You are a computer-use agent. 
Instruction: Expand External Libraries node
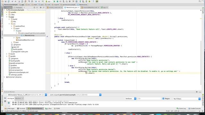tap(4, 77)
